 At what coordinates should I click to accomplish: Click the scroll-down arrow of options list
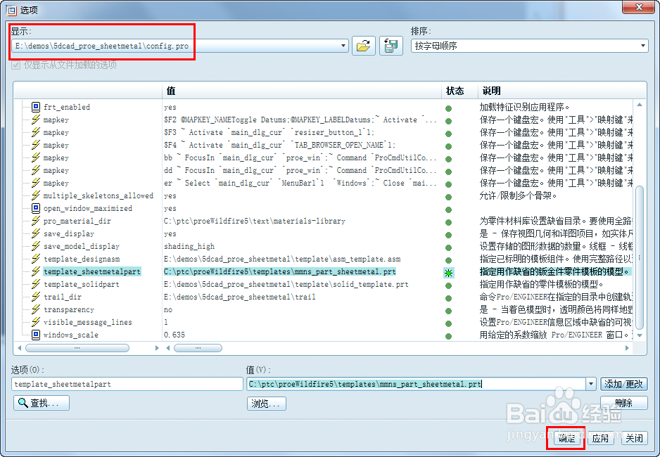point(640,335)
